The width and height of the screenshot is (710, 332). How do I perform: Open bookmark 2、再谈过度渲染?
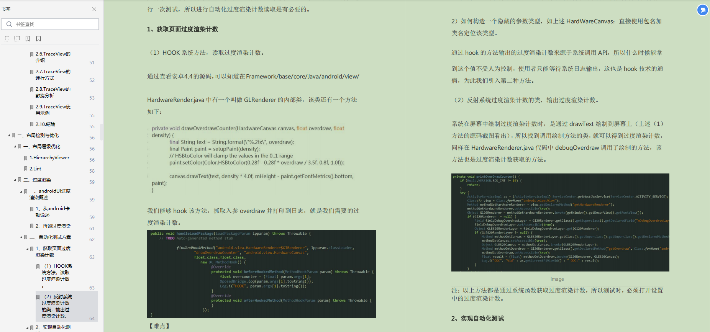click(x=53, y=226)
